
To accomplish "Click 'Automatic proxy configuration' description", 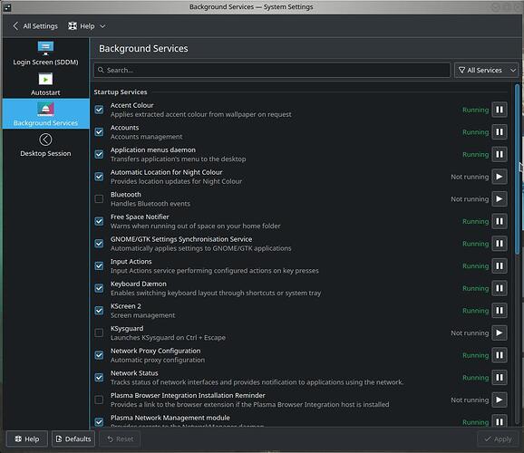I will pos(158,360).
